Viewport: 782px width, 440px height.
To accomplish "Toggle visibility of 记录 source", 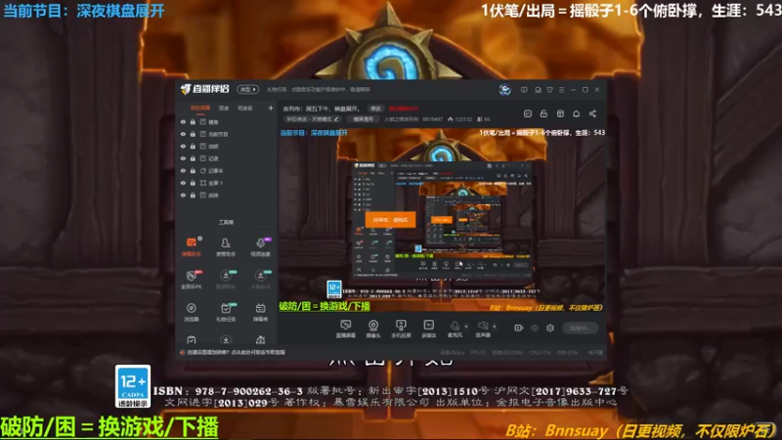I will coord(183,158).
